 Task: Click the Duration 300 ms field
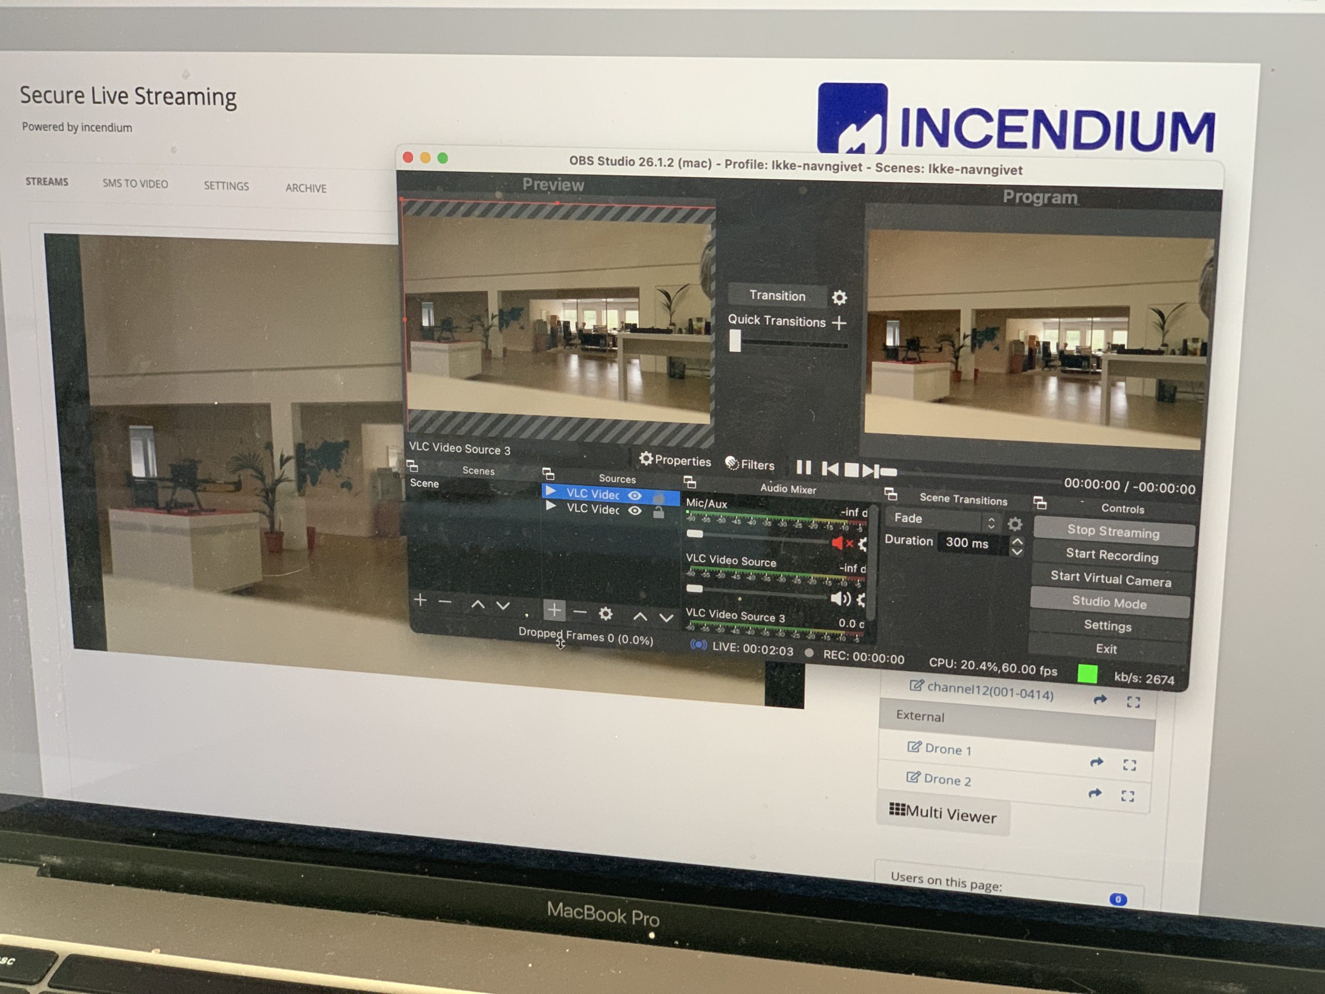coord(974,544)
